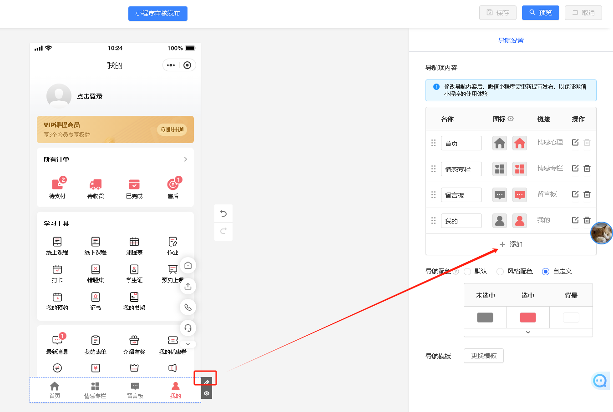Image resolution: width=613 pixels, height=412 pixels.
Task: Open the 我的预约 reservations icon
Action: pyautogui.click(x=57, y=297)
